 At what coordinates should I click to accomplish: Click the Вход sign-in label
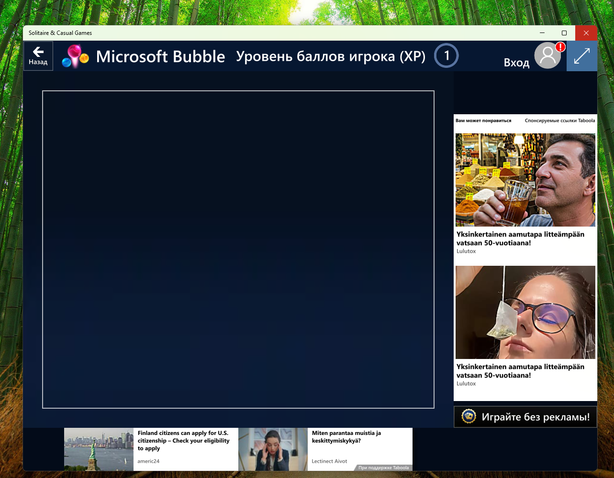click(x=516, y=63)
